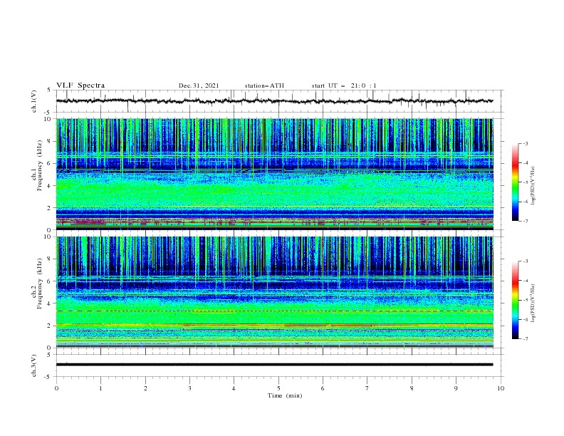This screenshot has height=436, width=564.
Task: Click the ch.2 spectrogram panel
Action: [275, 292]
